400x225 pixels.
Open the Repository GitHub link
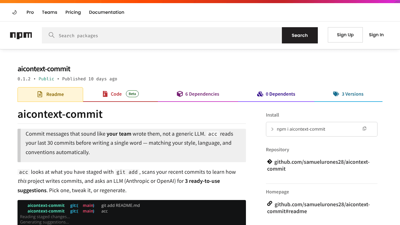(x=318, y=165)
